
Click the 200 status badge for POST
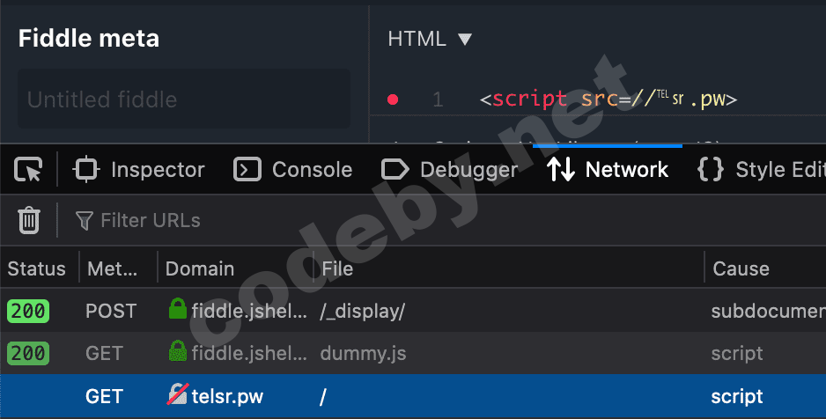point(28,311)
